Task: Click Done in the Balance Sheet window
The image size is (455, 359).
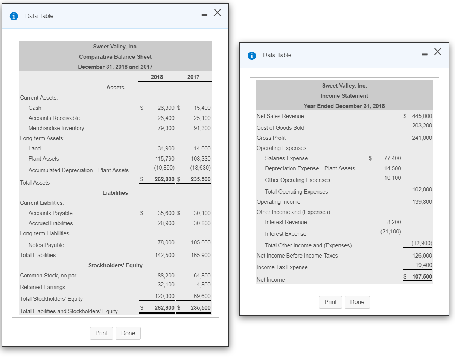Action: click(128, 333)
